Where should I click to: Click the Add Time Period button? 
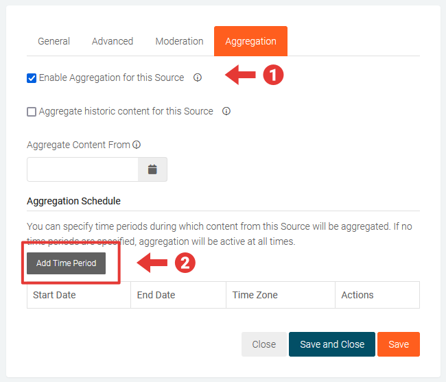[67, 263]
